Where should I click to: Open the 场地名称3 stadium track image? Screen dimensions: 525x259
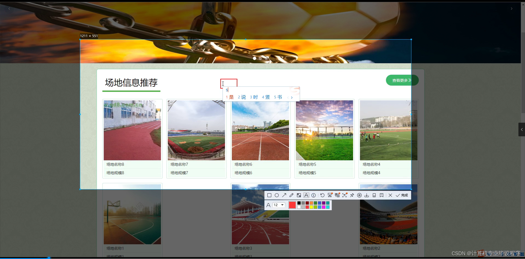point(260,214)
